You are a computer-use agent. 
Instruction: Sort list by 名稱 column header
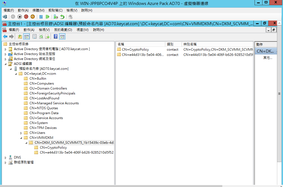141,44
